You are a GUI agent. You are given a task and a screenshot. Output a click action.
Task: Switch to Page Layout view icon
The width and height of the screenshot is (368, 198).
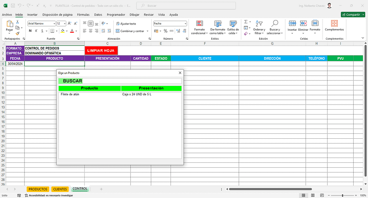[313, 196]
